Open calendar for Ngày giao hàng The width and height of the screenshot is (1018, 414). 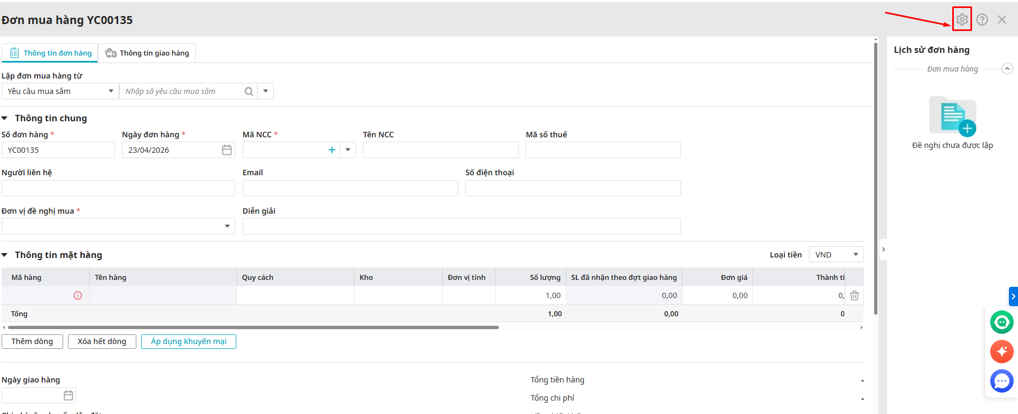click(x=68, y=395)
